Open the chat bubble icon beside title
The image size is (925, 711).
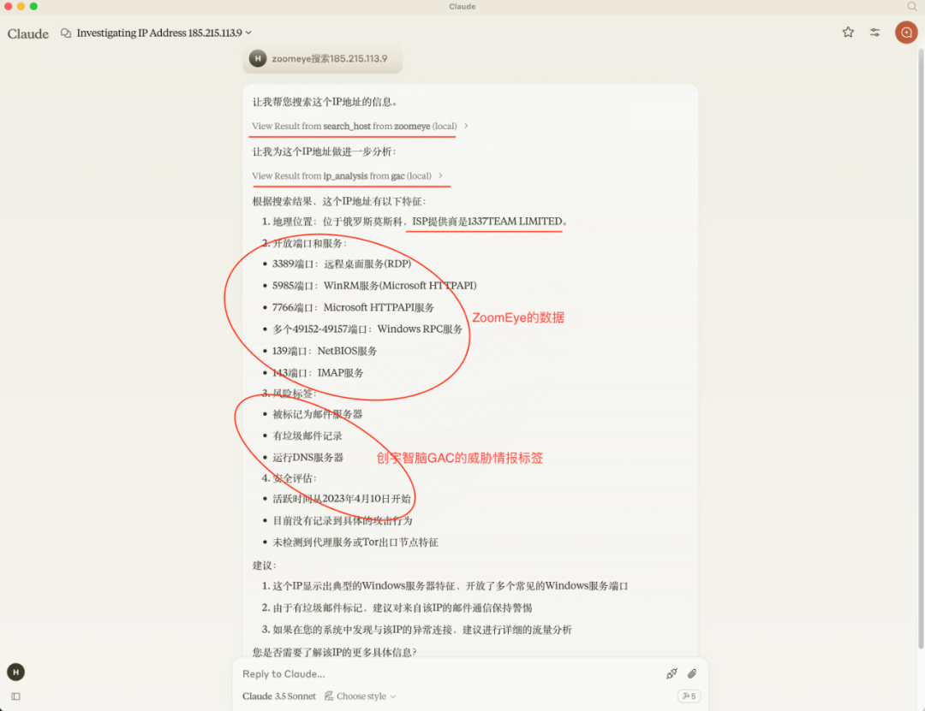(x=65, y=33)
